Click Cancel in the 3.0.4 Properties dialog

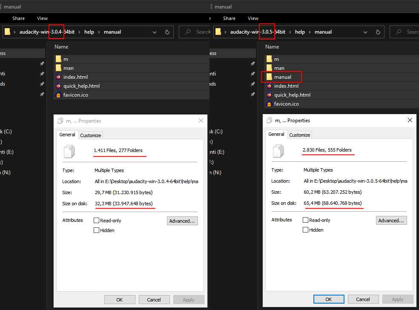(154, 300)
